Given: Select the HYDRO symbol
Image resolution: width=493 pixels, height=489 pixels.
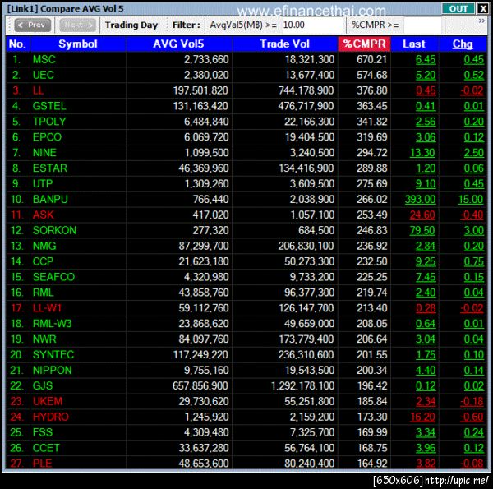Looking at the screenshot, I should pos(51,417).
